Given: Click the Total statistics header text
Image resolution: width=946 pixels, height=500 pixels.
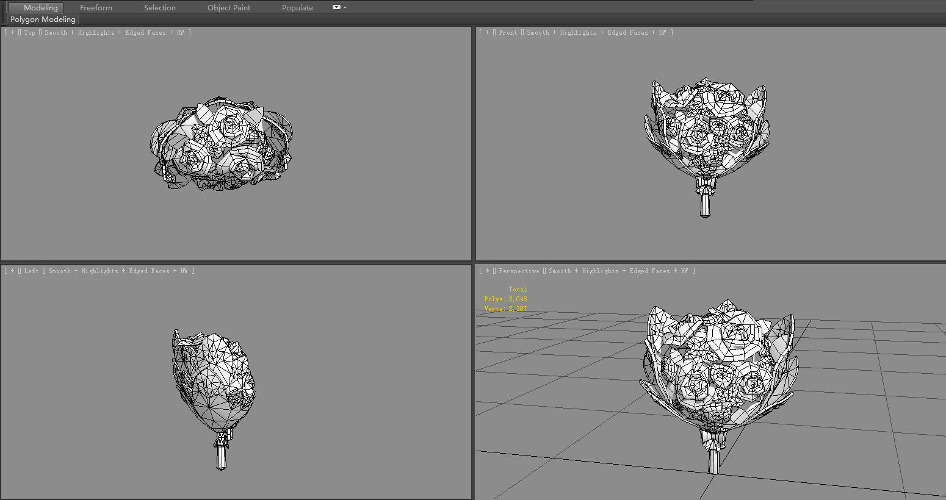Looking at the screenshot, I should (x=518, y=290).
